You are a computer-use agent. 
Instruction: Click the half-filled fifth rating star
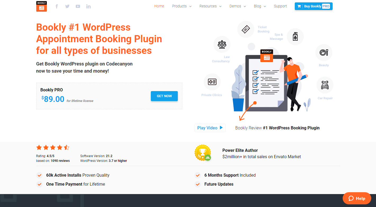click(66, 147)
